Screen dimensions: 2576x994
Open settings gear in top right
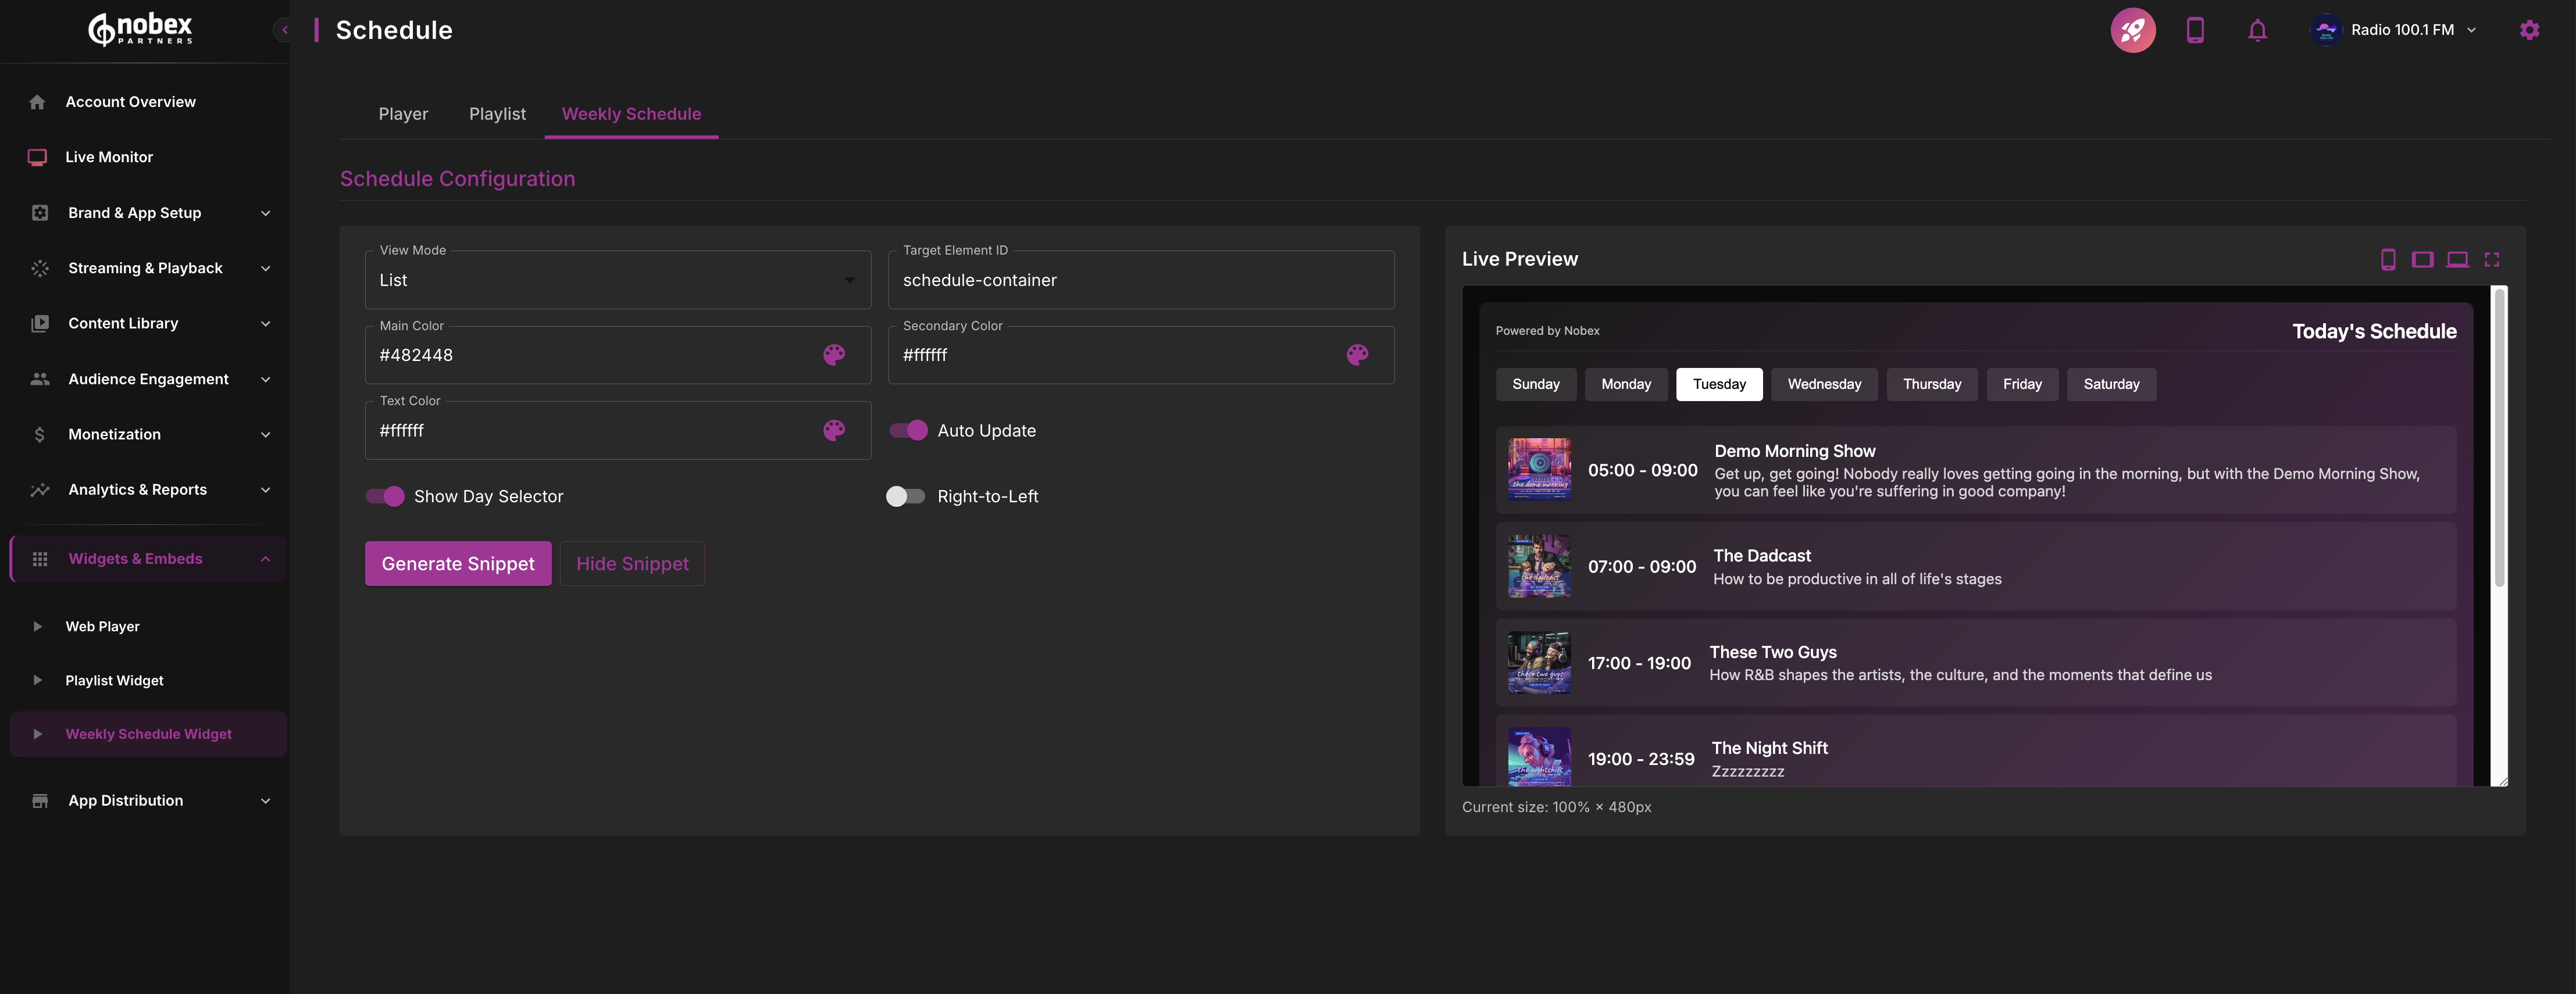point(2529,30)
